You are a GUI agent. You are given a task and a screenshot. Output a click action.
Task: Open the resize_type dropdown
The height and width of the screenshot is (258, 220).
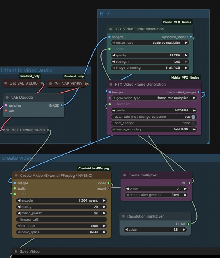(150, 43)
